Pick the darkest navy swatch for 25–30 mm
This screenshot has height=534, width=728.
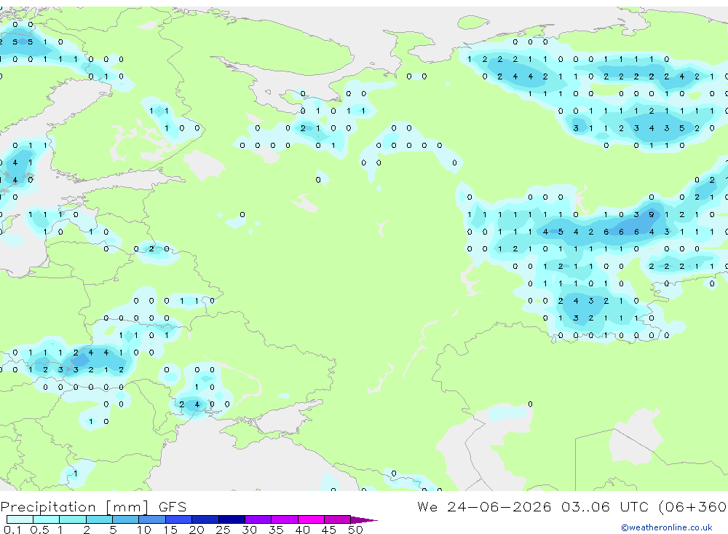coord(232,519)
